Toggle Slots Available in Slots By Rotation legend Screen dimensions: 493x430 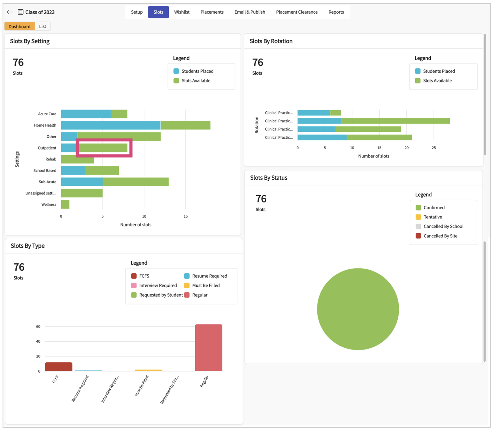(418, 81)
